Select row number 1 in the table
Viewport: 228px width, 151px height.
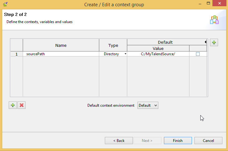coord(16,54)
